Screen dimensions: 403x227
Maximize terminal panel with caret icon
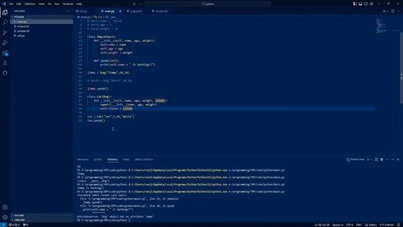393,160
